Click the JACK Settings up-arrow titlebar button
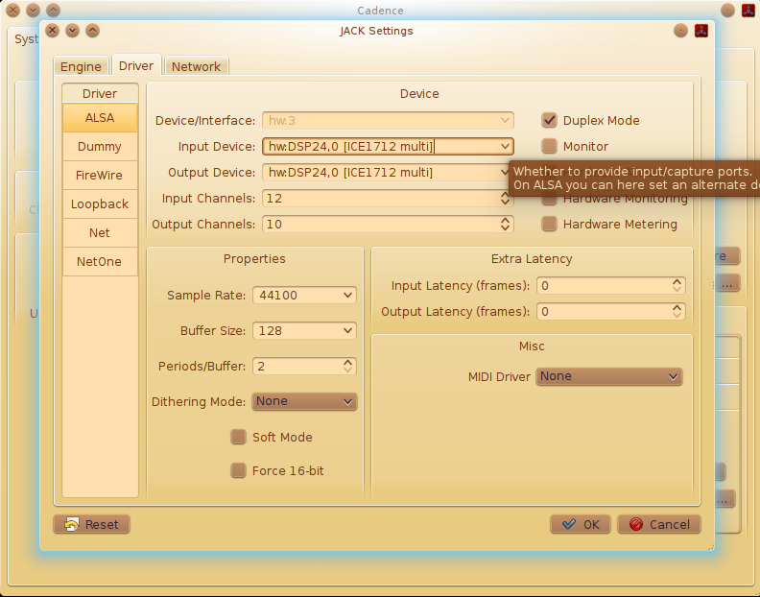This screenshot has width=760, height=597. 92,31
